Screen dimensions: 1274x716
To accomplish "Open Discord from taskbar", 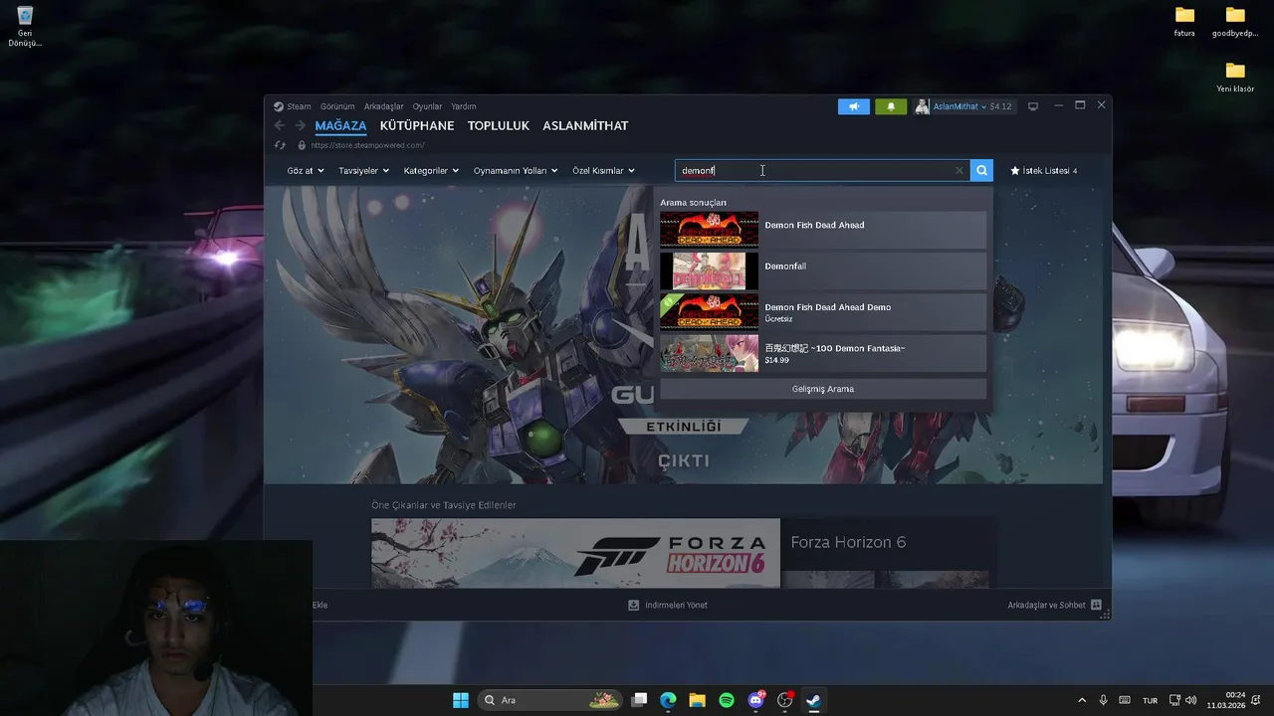I will click(755, 700).
